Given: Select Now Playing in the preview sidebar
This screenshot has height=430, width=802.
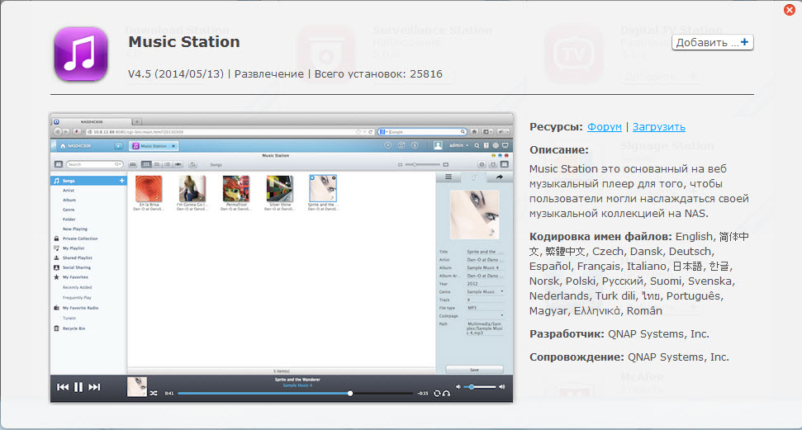Looking at the screenshot, I should tap(74, 229).
